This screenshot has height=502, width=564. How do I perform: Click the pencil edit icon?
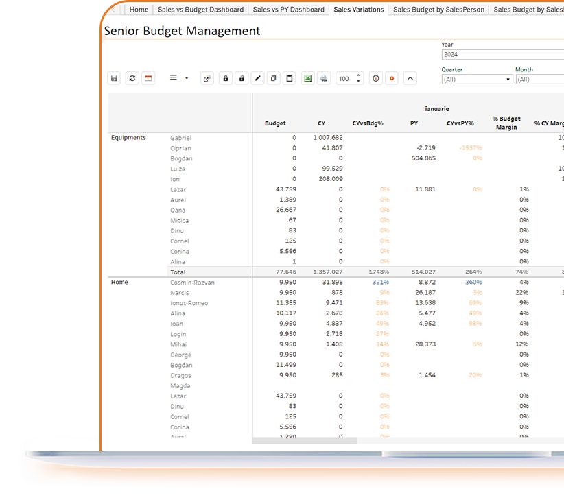[258, 79]
